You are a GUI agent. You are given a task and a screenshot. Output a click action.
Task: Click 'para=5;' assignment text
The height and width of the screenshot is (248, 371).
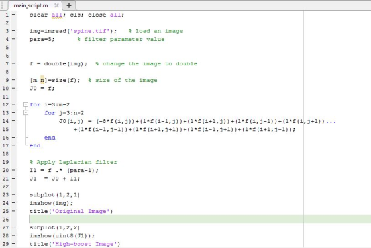point(42,39)
